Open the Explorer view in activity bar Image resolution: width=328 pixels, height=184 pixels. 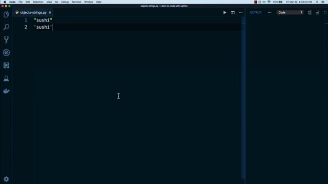[x=6, y=15]
